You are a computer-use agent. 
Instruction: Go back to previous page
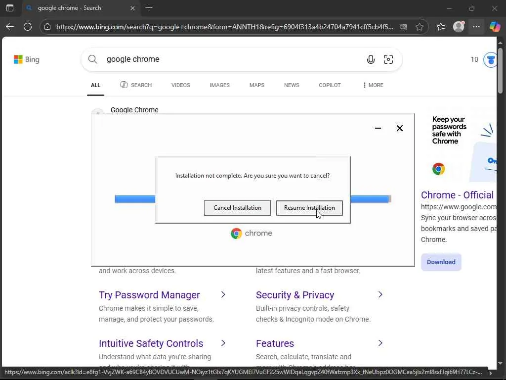(x=10, y=27)
